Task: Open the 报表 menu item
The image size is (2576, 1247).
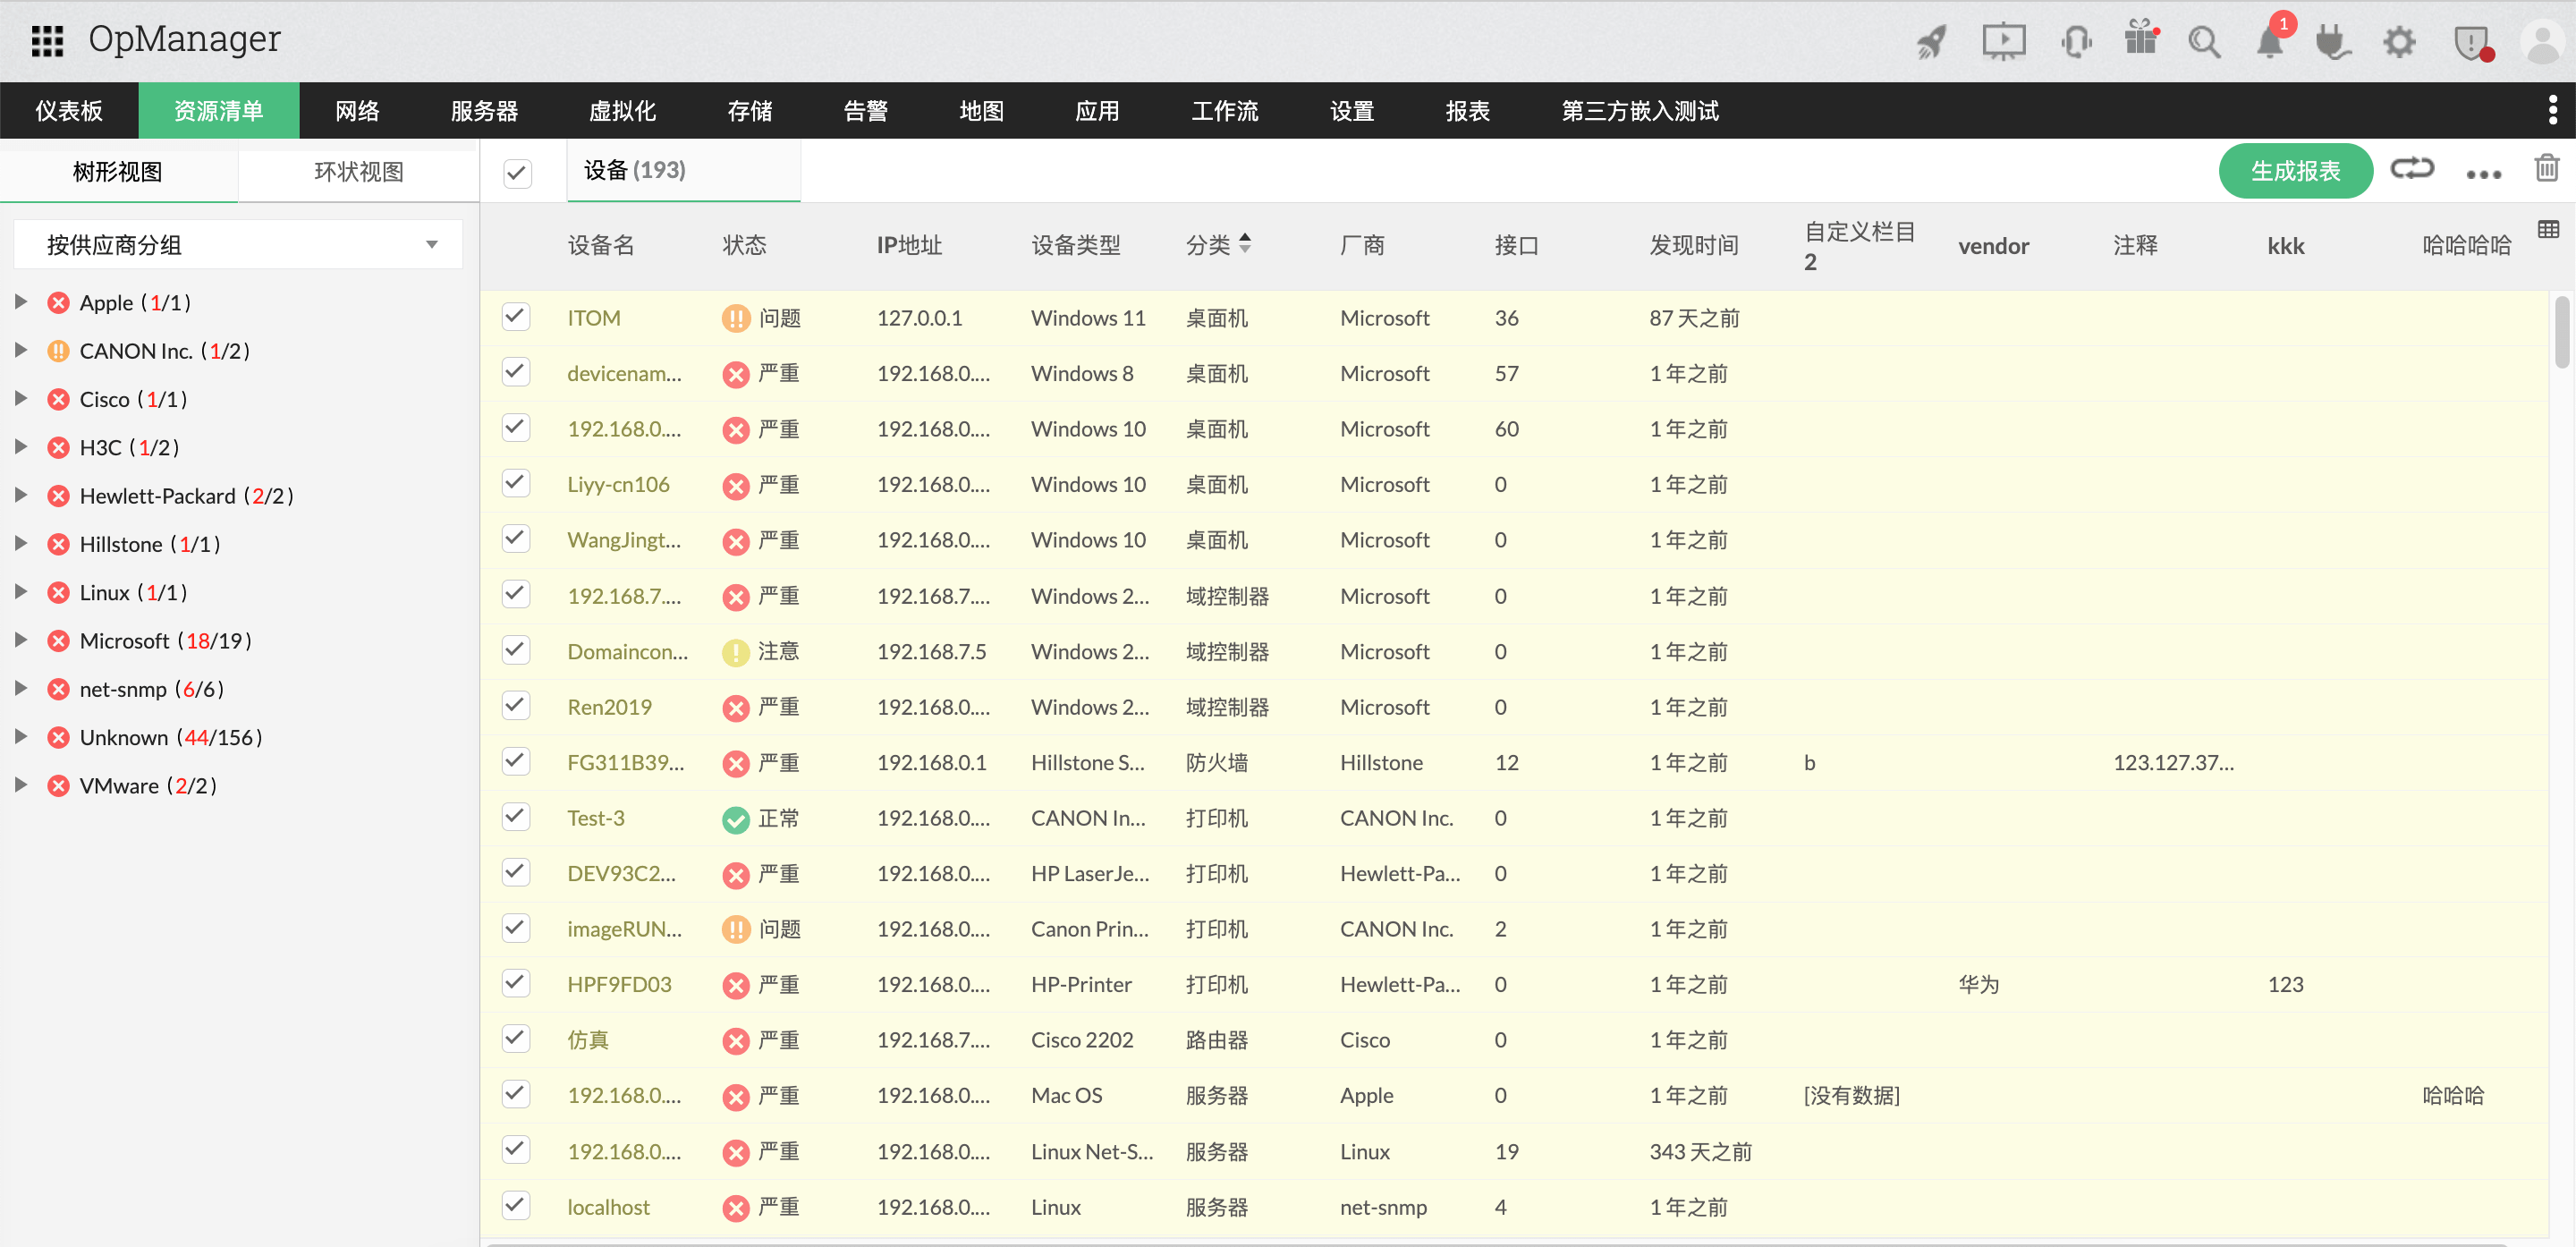Action: 1467,110
